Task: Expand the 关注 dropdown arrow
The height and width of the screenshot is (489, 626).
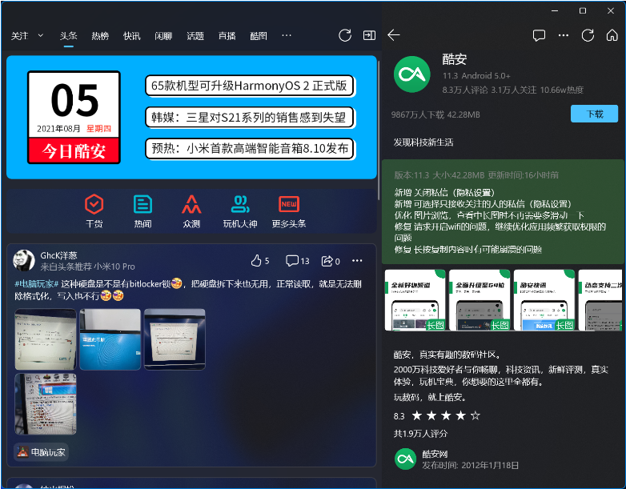Action: click(40, 35)
